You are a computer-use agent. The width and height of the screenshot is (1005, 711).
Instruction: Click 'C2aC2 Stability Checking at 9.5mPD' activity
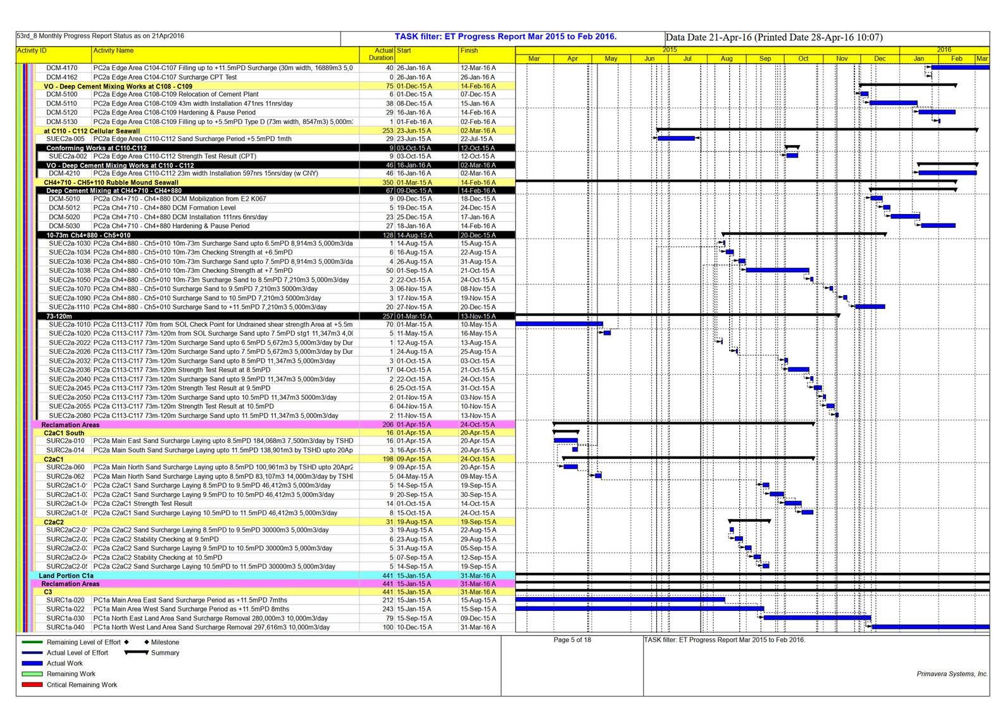coord(156,539)
